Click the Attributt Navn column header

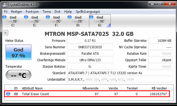50,88
